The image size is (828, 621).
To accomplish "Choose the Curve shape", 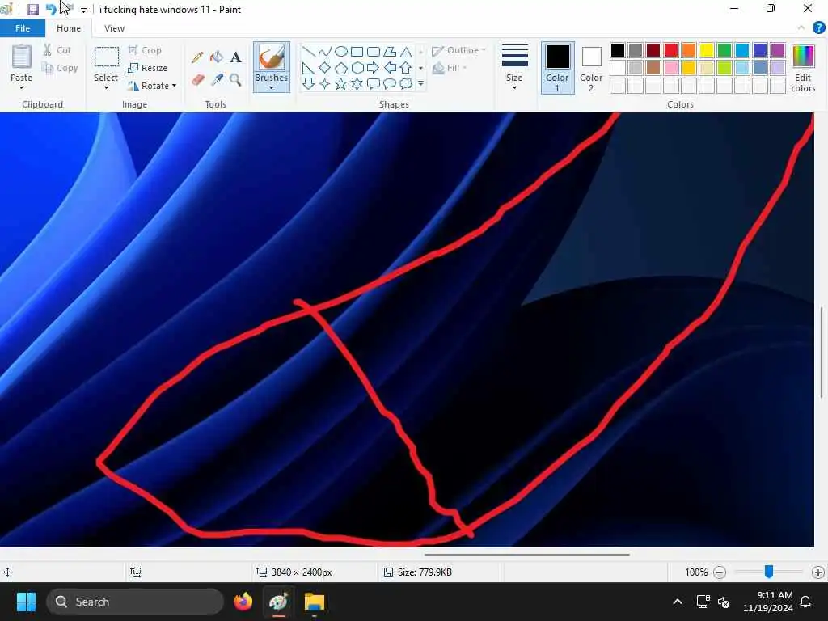I will tap(325, 51).
